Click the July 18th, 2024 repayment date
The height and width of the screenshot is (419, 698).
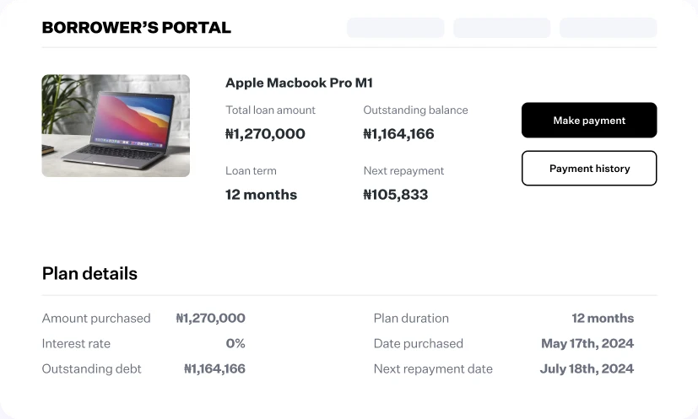tap(587, 368)
